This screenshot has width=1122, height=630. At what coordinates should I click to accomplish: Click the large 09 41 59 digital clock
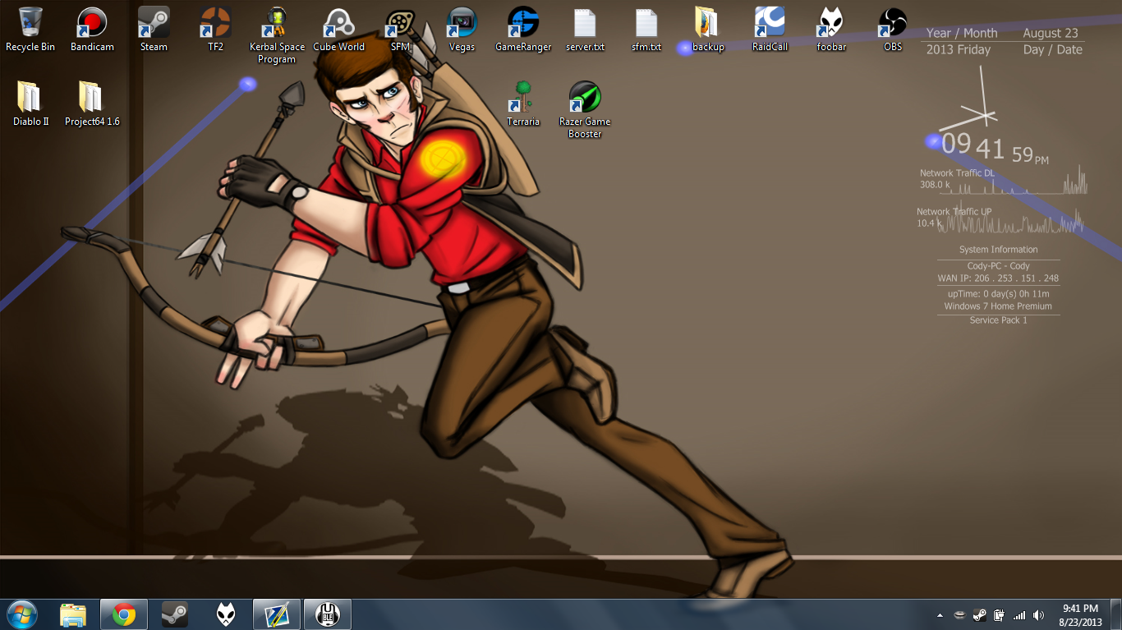coord(995,148)
